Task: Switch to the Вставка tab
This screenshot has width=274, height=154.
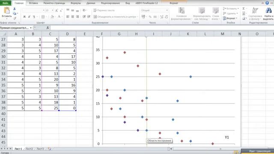Action: 33,3
